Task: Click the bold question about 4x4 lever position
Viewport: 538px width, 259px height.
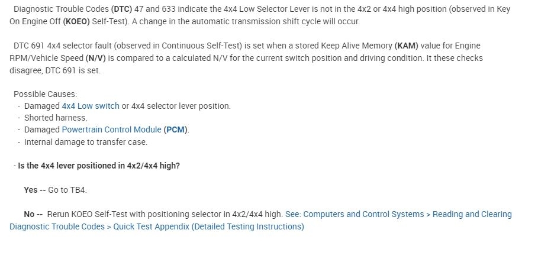Action: (99, 166)
